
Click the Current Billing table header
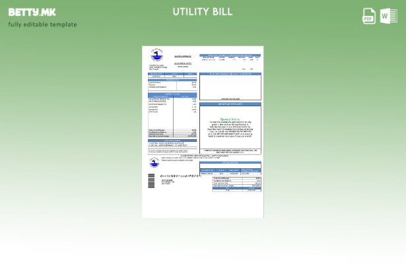tap(172, 94)
